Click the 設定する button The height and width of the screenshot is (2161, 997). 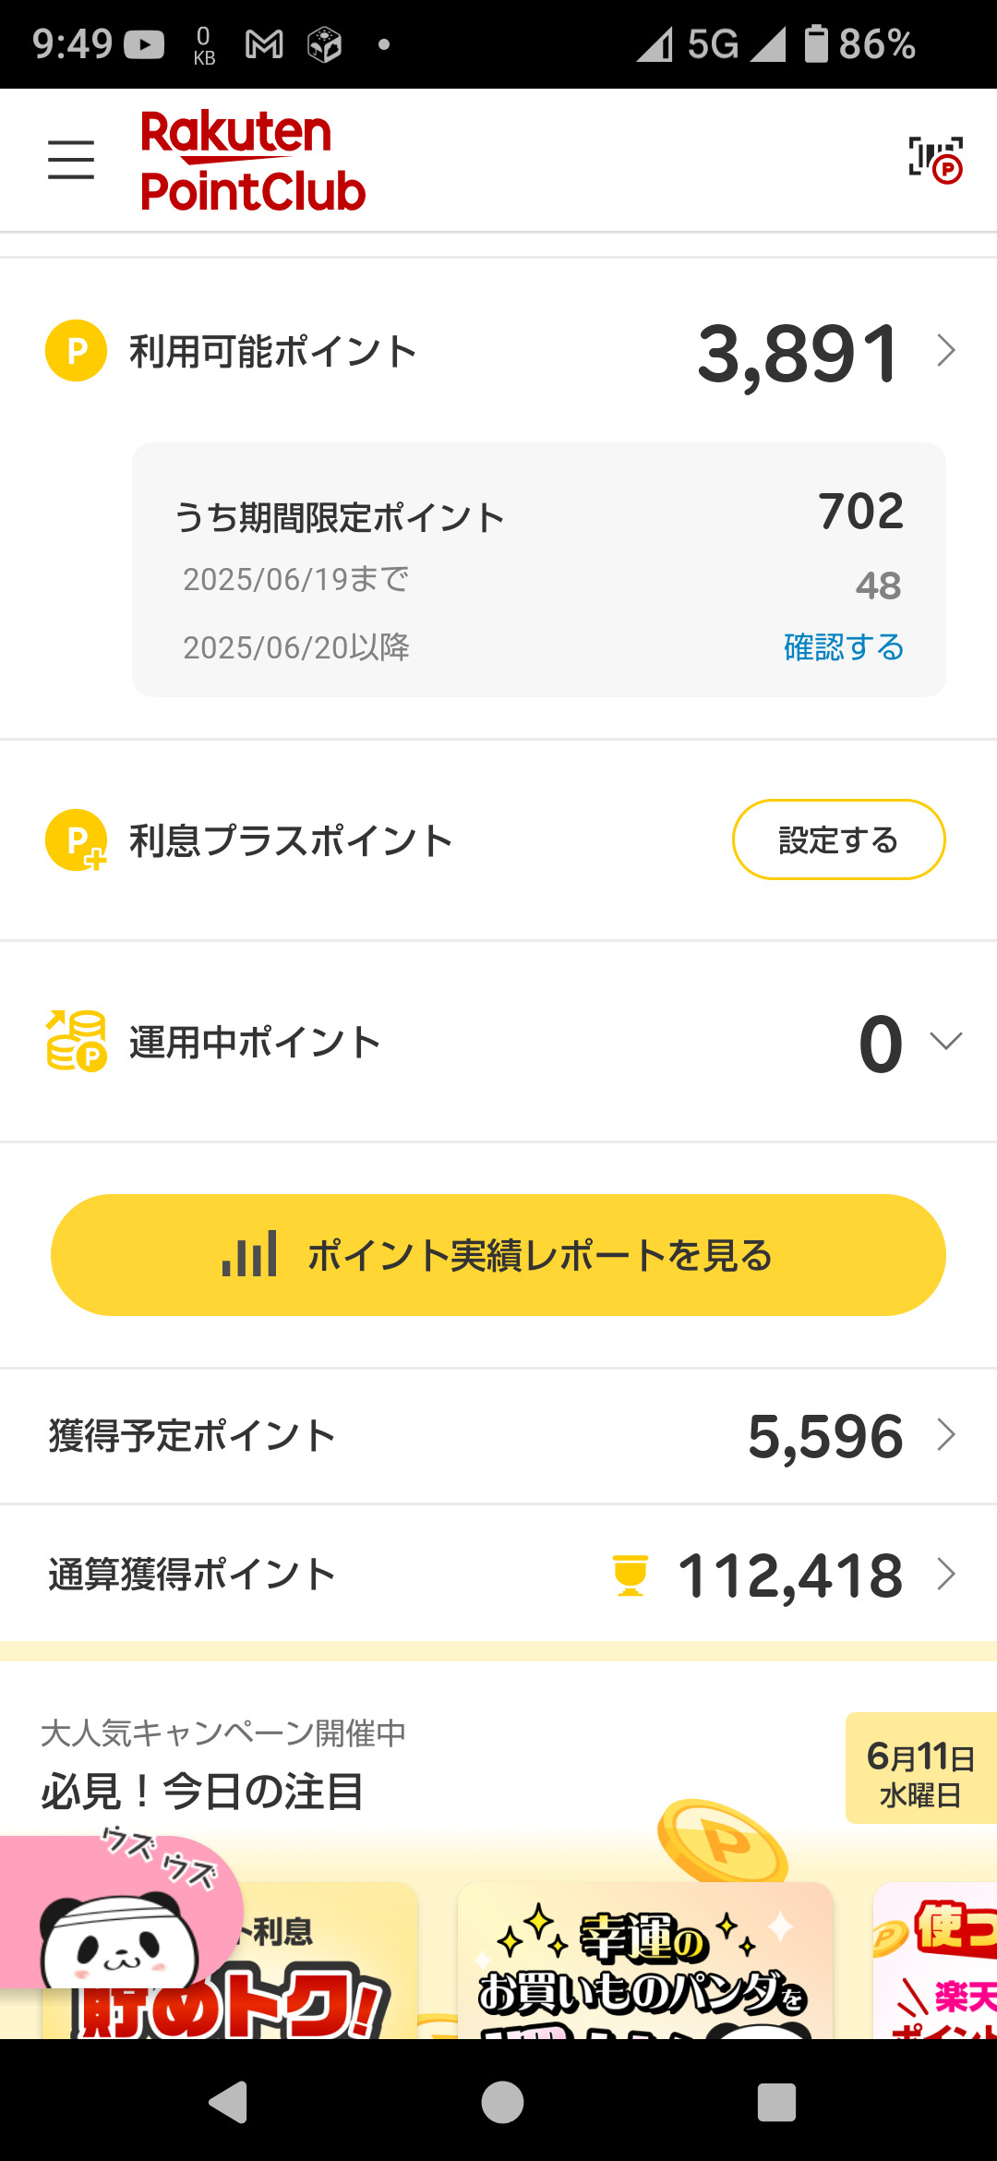point(838,839)
